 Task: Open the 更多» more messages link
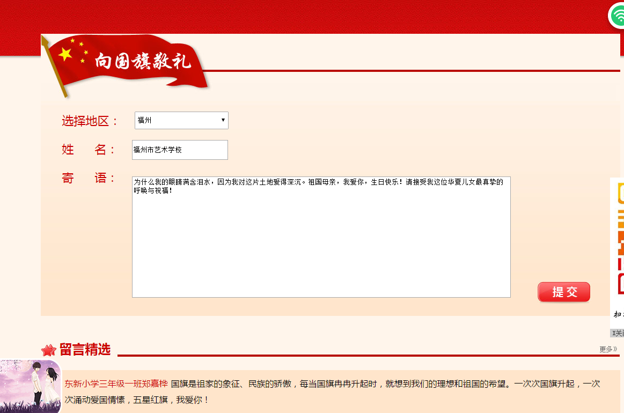608,349
